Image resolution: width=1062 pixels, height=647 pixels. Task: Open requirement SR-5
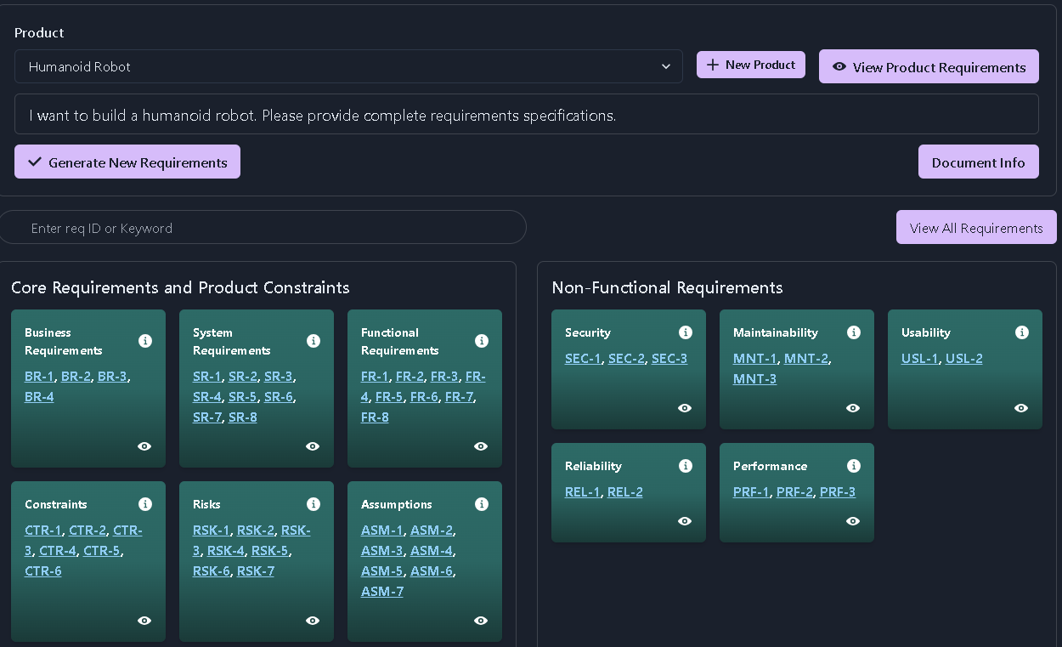(243, 396)
